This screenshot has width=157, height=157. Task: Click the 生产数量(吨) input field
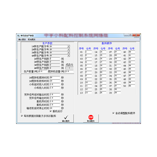[43, 71]
